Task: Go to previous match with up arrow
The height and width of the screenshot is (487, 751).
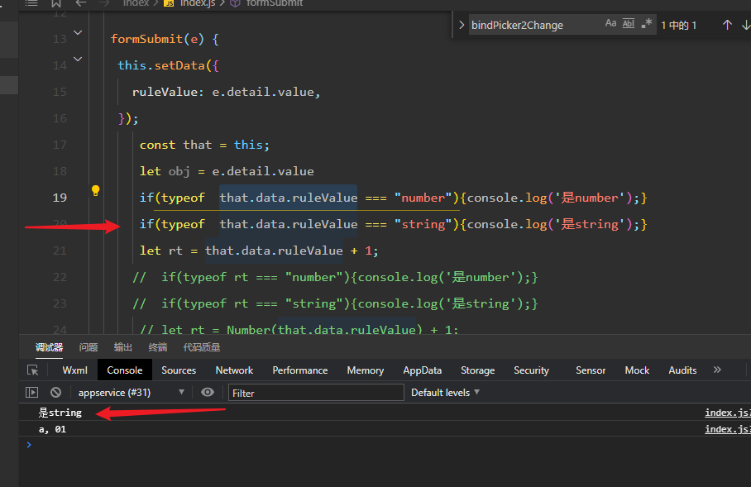Action: [x=727, y=25]
